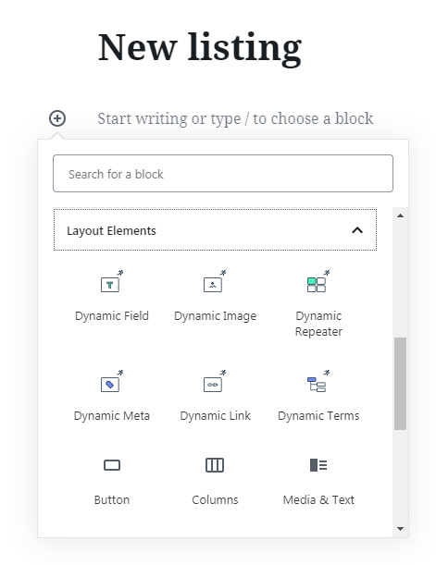This screenshot has height=565, width=436.
Task: Click the scrollbar down arrow
Action: pyautogui.click(x=400, y=529)
